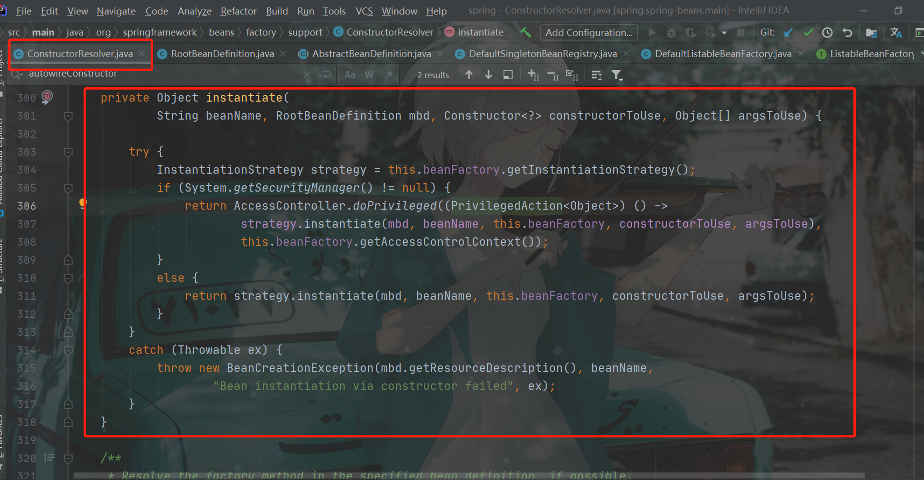Open the Refactor menu

pyautogui.click(x=239, y=11)
